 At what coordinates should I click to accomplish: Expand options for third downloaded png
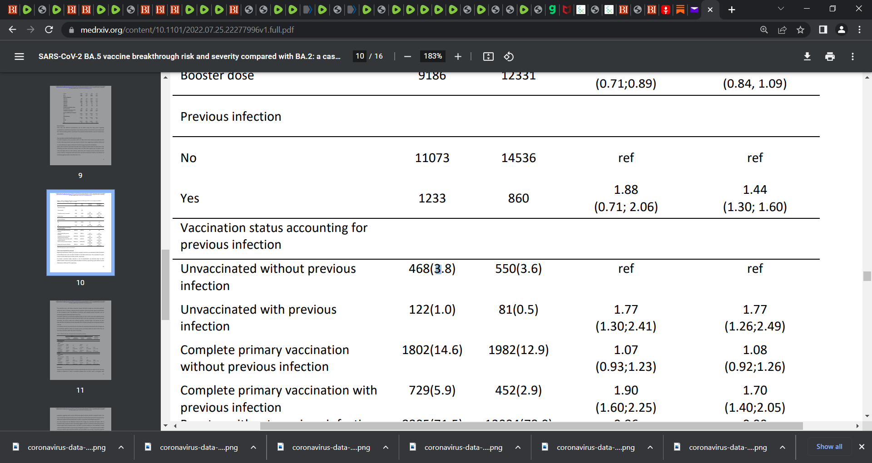click(386, 447)
